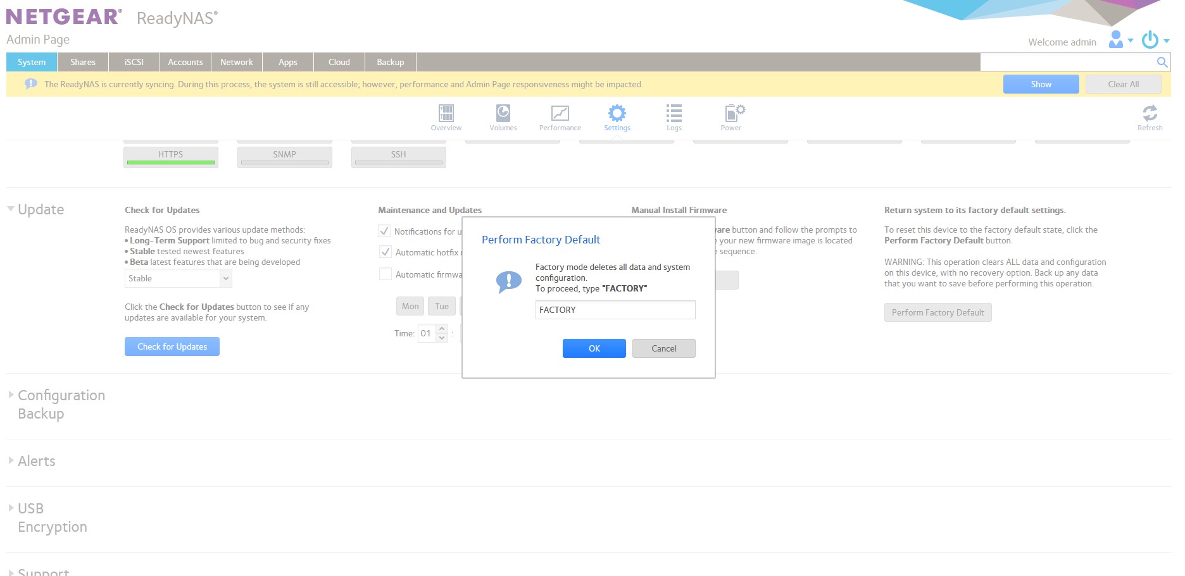Click the search magnifier icon
Image resolution: width=1185 pixels, height=576 pixels.
pos(1162,62)
